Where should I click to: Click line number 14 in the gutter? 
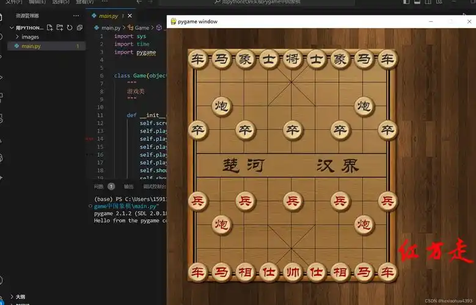click(x=100, y=139)
